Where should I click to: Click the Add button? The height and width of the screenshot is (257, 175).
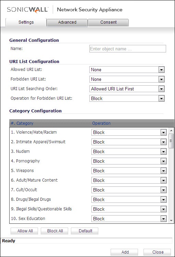click(124, 252)
